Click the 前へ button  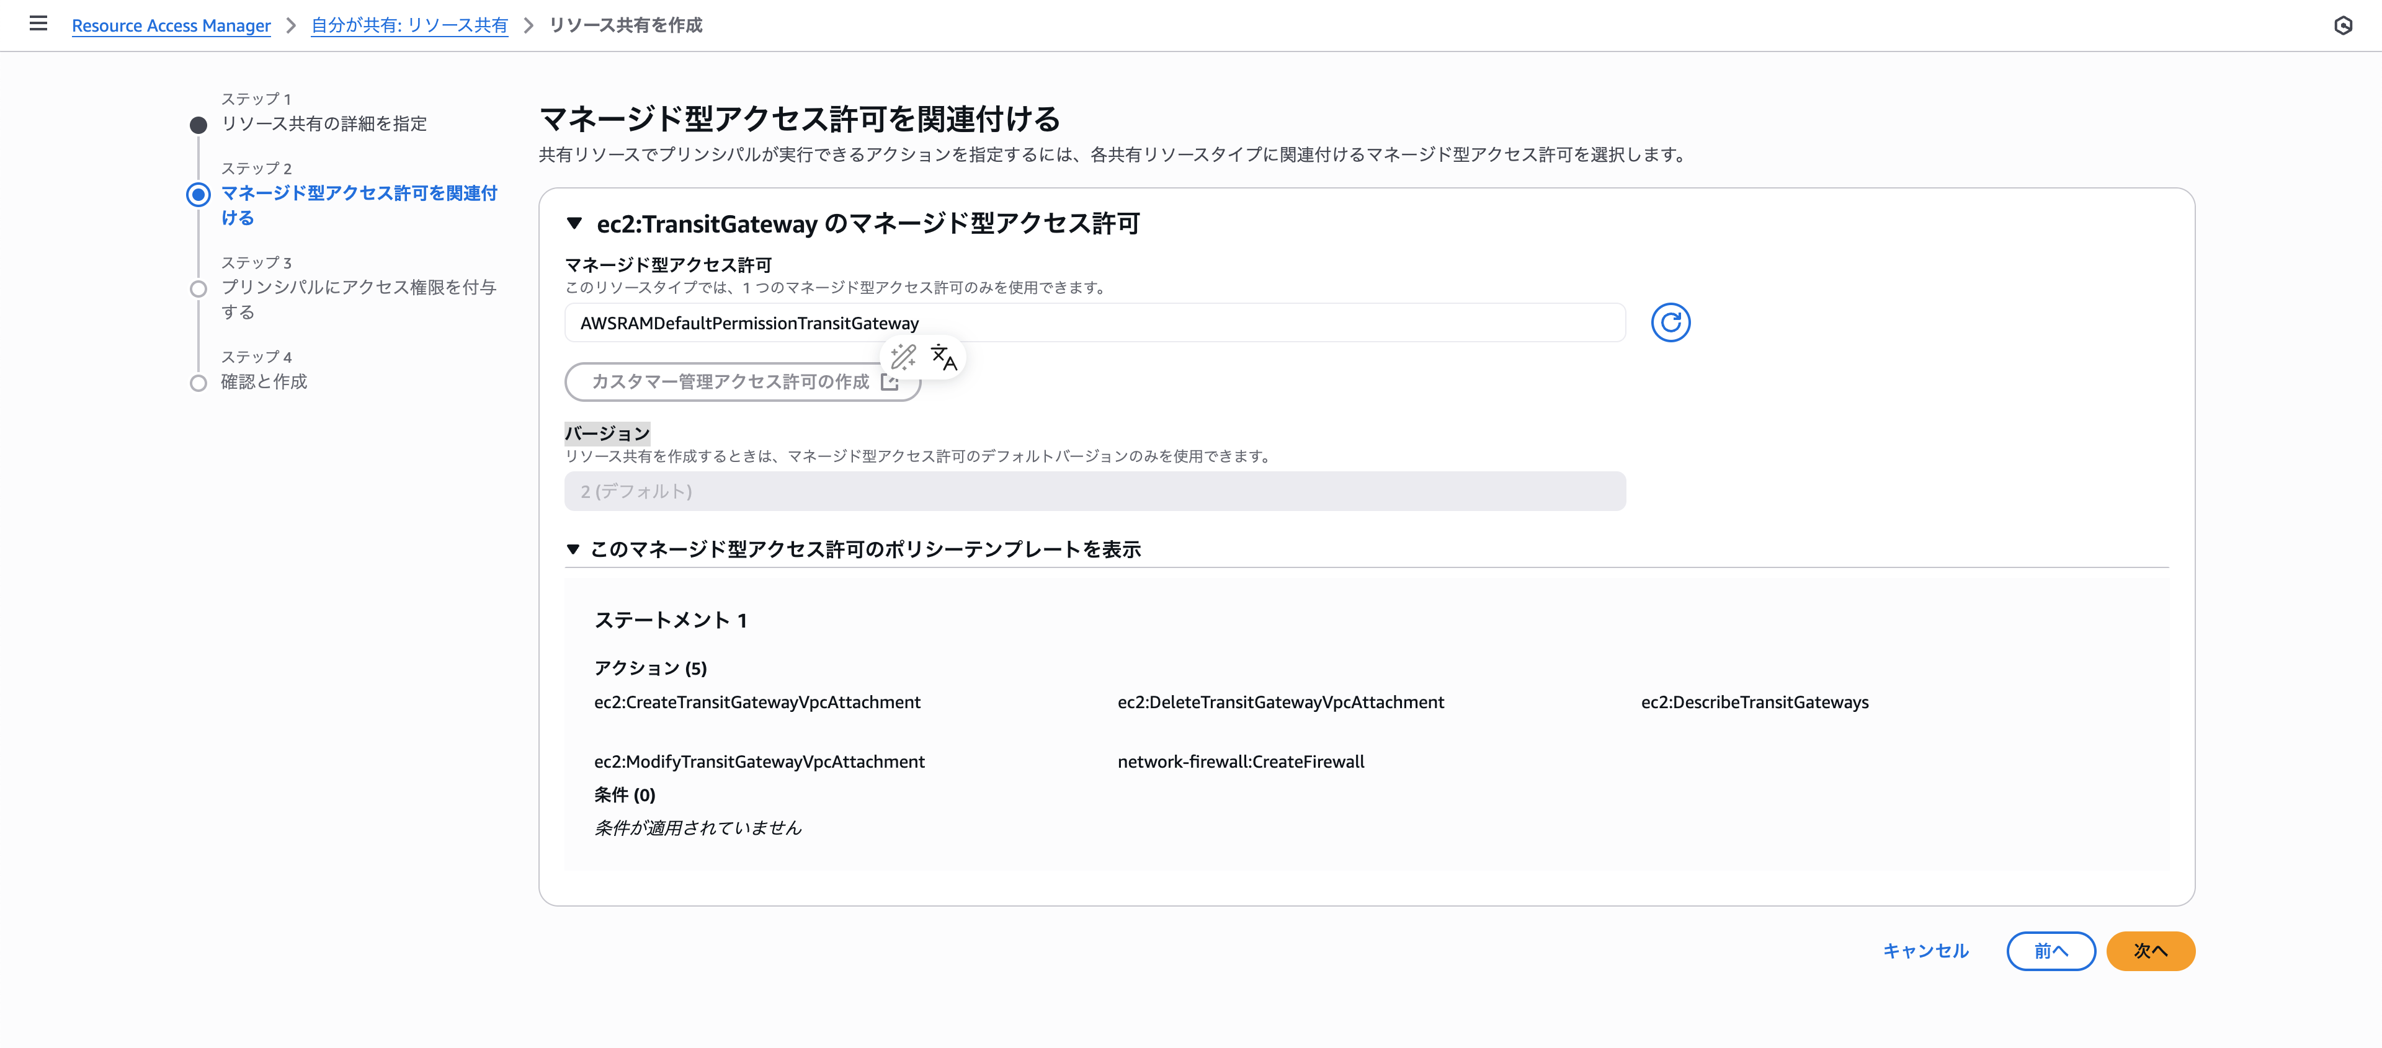point(2050,951)
